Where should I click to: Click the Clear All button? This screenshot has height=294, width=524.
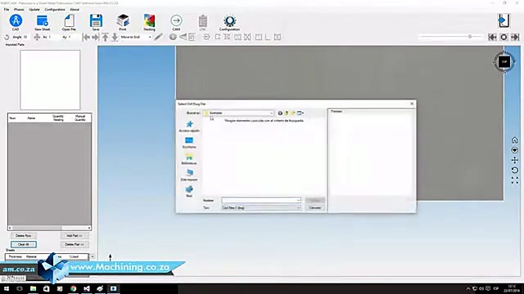click(24, 244)
